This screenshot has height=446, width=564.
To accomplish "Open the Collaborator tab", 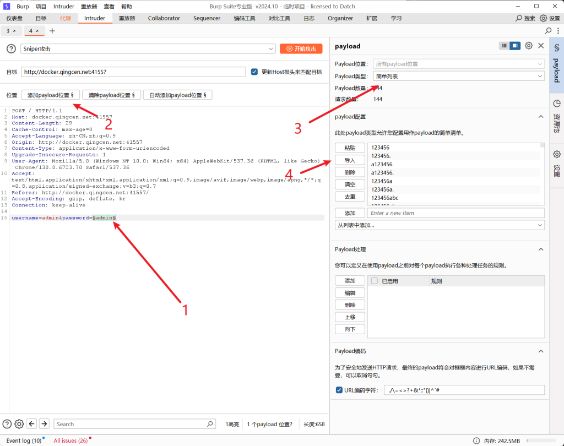I will [x=164, y=18].
